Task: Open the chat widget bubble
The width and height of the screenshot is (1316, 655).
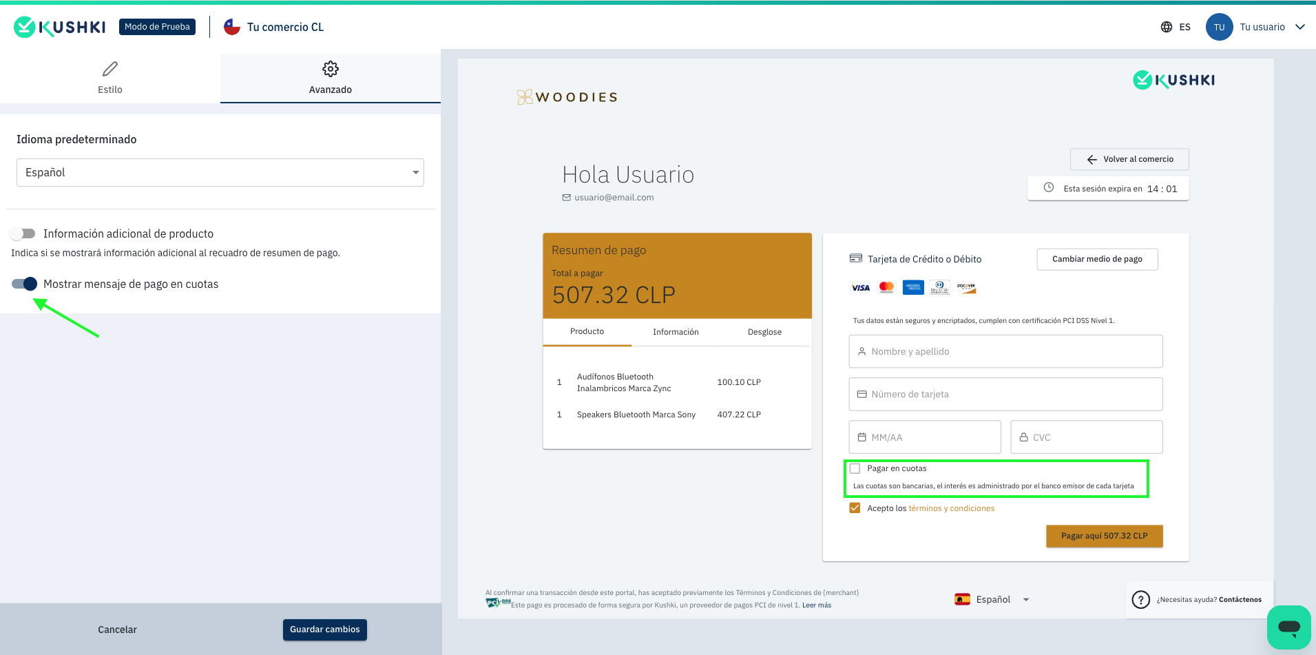Action: (1288, 627)
